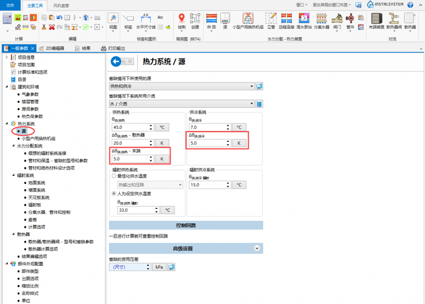This screenshot has width=425, height=304.
Task: Collapse the 辐射系统 tree node
Action: pos(7,175)
